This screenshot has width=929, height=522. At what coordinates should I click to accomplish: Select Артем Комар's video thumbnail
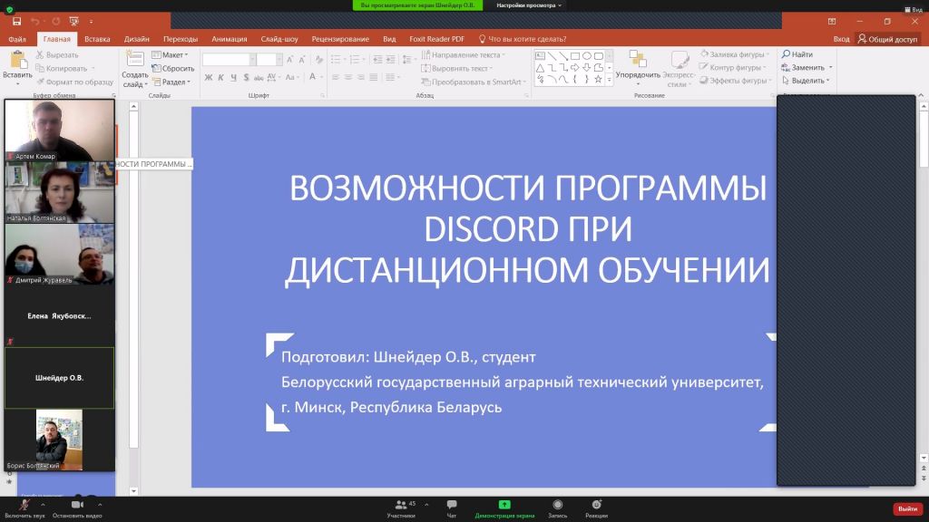(60, 130)
